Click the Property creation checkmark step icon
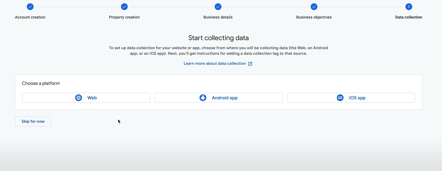The height and width of the screenshot is (171, 442). [124, 7]
